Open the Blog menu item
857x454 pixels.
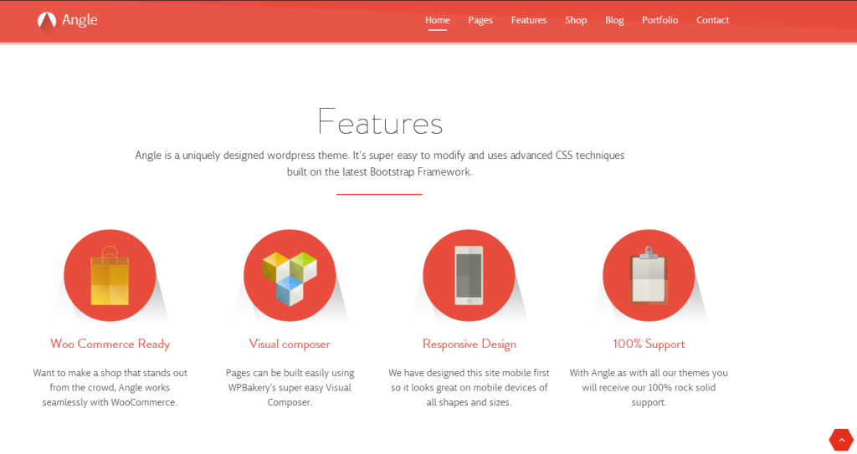(614, 20)
